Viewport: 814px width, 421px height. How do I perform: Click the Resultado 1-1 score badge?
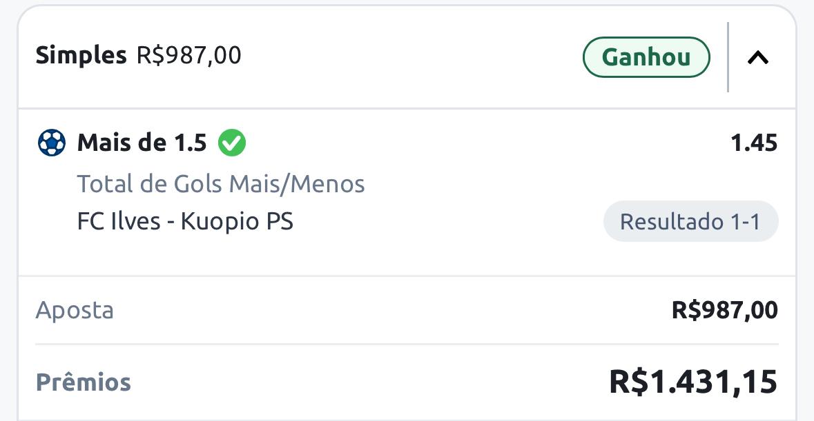tap(690, 222)
